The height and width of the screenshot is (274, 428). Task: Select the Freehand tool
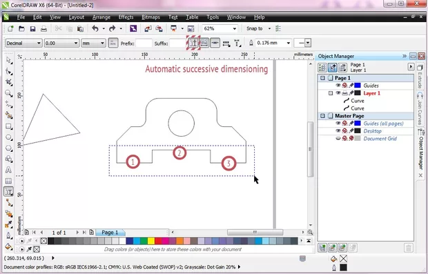pyautogui.click(x=9, y=104)
